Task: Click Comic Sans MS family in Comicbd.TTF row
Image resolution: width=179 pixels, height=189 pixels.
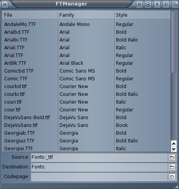Action: pyautogui.click(x=77, y=71)
